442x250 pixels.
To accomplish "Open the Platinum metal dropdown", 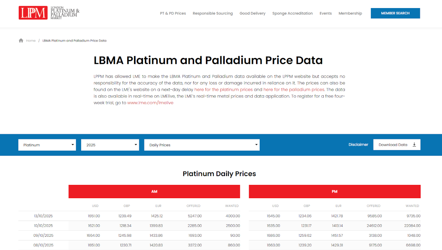I will click(47, 145).
